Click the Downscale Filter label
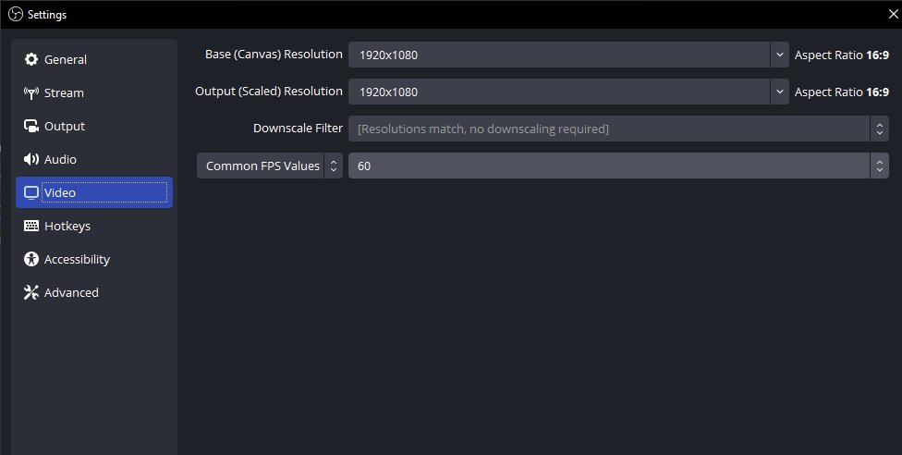 click(298, 128)
